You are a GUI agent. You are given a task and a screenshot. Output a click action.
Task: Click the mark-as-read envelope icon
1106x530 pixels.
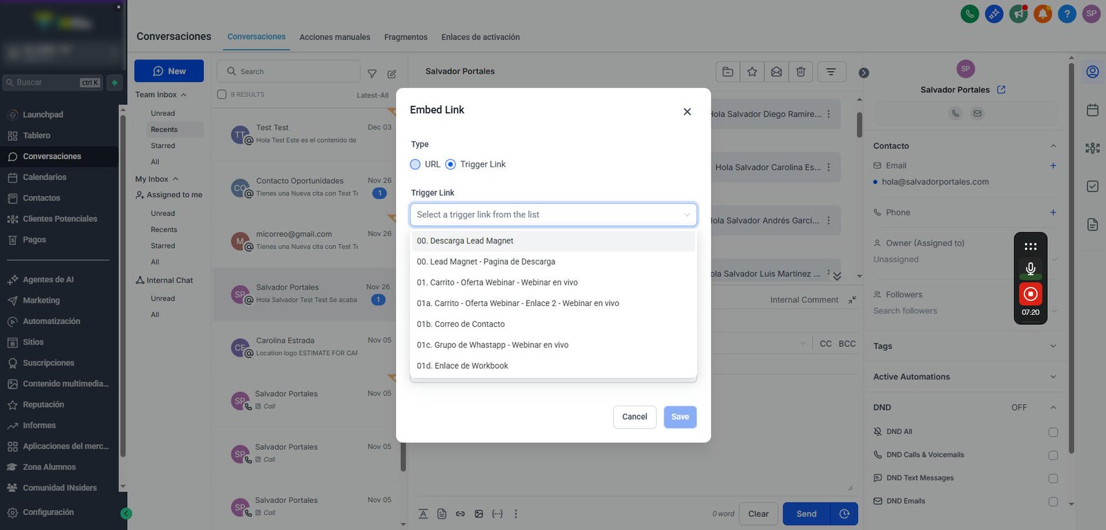776,71
